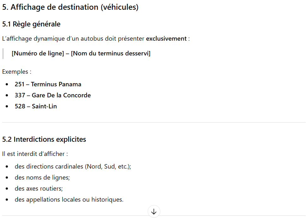This screenshot has height=218, width=307.
Task: Click the quoted "[Numéro de ligne]" text
Action: tap(38, 53)
